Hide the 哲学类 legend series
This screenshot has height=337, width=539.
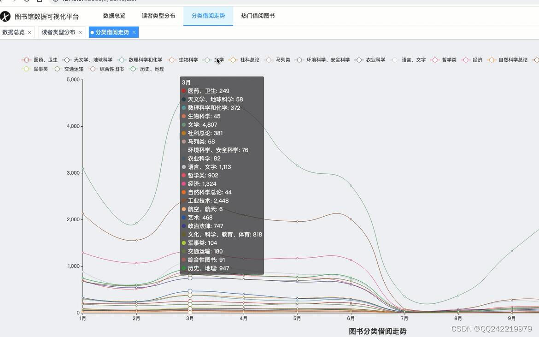[x=443, y=60]
